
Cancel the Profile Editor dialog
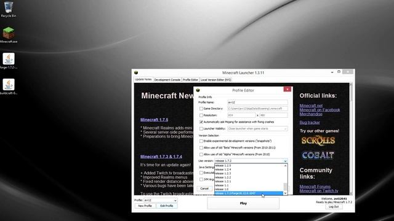(x=204, y=188)
